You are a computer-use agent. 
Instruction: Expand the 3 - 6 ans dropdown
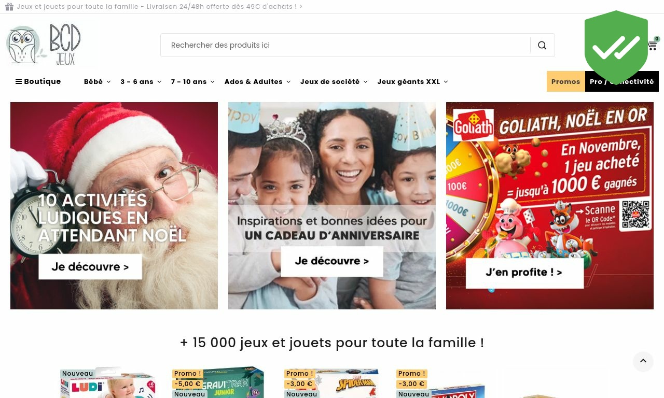(x=141, y=81)
